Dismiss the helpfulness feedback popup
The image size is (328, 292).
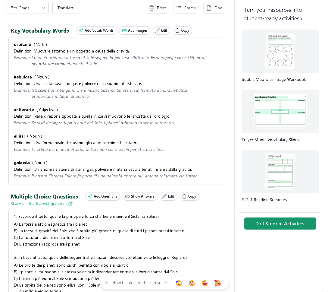pos(106,283)
